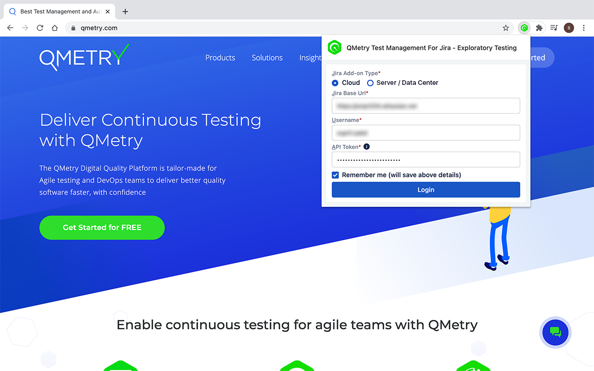Click the Username input field
This screenshot has height=371, width=594.
(x=426, y=133)
